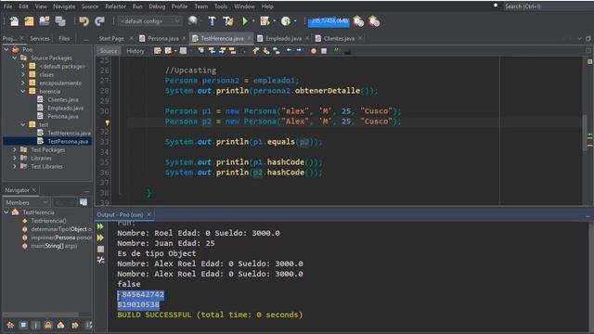The height and width of the screenshot is (334, 594).
Task: Click the light bulb hint on line 31
Action: tap(108, 122)
